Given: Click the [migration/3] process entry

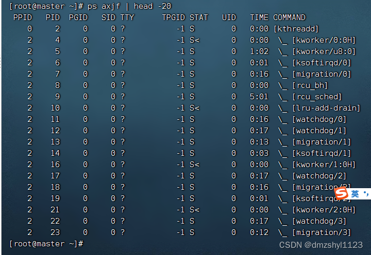Looking at the screenshot, I should point(322,232).
